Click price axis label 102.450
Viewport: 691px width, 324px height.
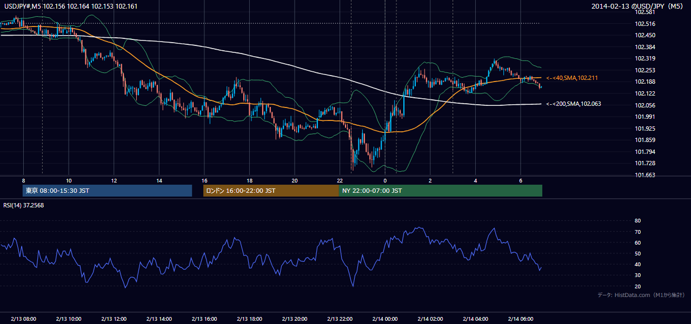(x=645, y=35)
